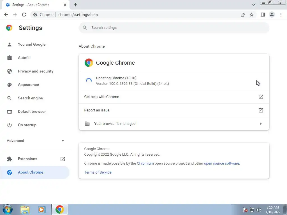This screenshot has height=215, width=287.
Task: Click the magnifier icon in Search settings
Action: (85, 28)
